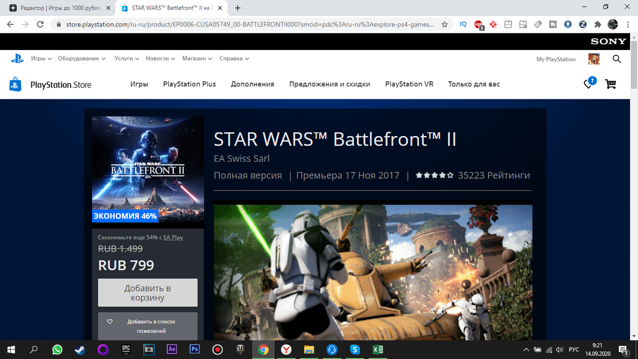Viewport: 638px width, 359px height.
Task: Click the star rating 35223 Рейтинги
Action: (473, 175)
